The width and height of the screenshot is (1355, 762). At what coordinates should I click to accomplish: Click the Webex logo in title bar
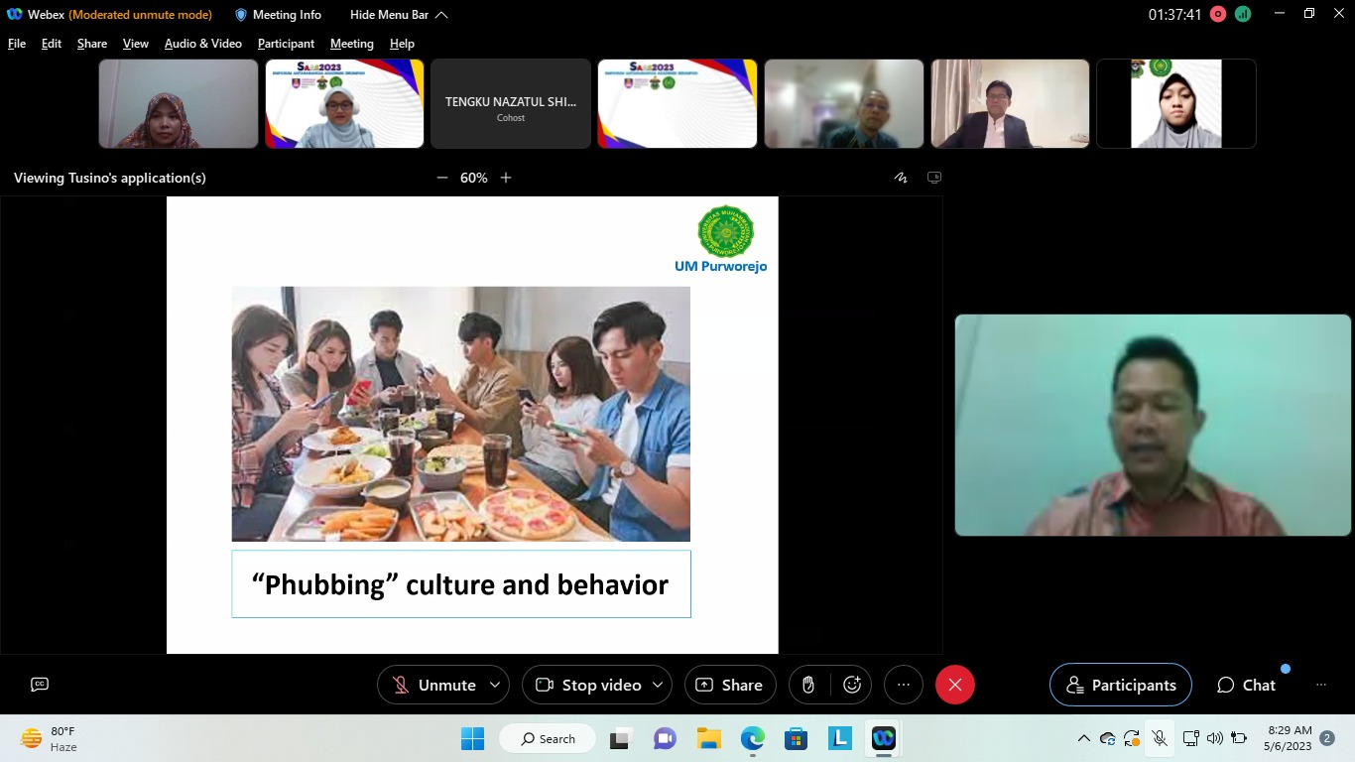(x=15, y=15)
